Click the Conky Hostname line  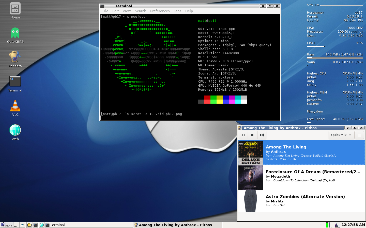point(335,13)
